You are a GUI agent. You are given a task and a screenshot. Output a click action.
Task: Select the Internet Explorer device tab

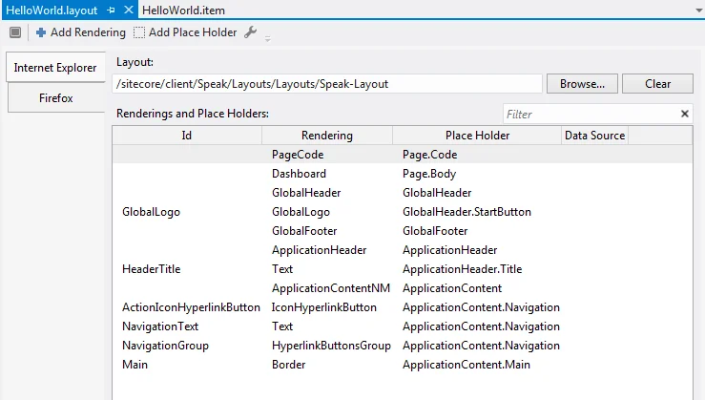(x=55, y=68)
